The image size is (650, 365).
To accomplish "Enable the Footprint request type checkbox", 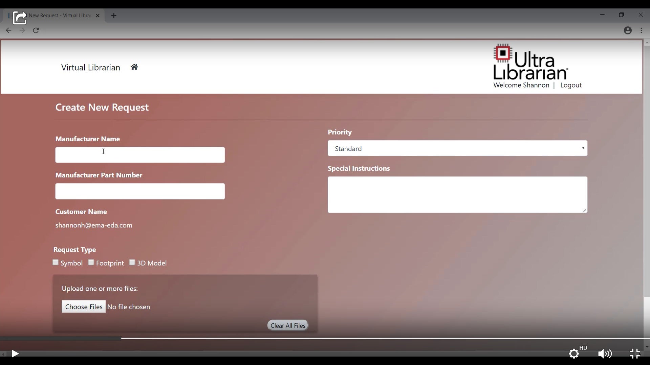I will tap(91, 262).
